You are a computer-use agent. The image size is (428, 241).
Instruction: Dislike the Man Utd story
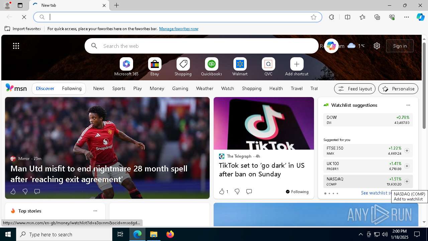pos(25,191)
